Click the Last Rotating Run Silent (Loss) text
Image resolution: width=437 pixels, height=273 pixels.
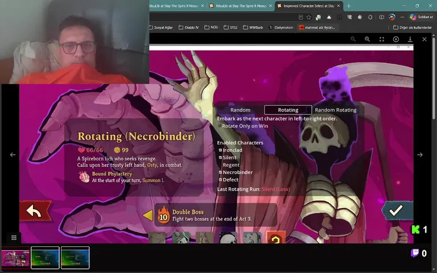pos(253,189)
